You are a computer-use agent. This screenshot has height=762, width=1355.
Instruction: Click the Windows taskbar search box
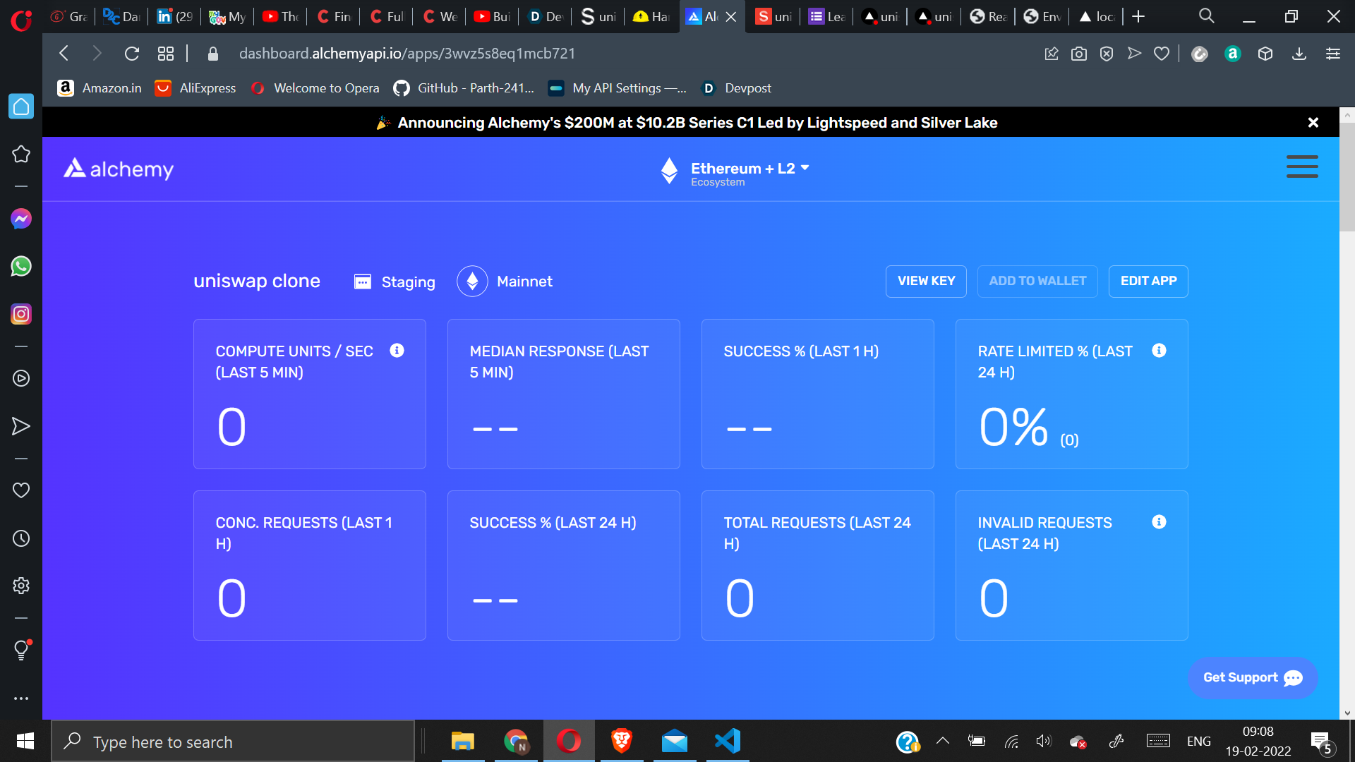tap(233, 742)
